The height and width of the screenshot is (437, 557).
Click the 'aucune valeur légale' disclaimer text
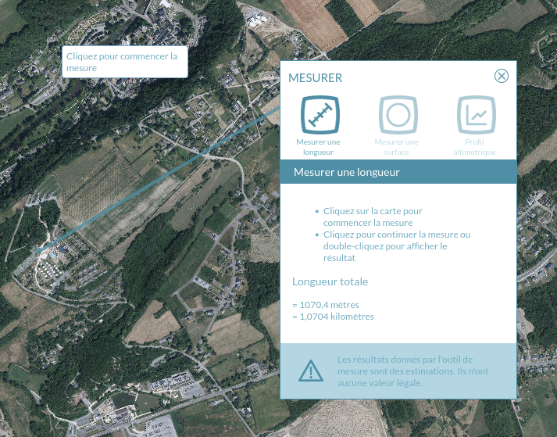[x=380, y=383]
